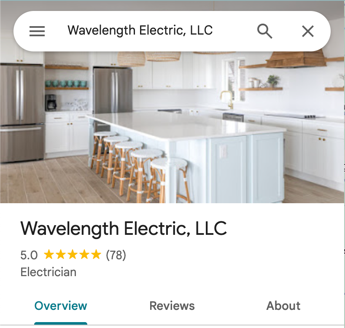The height and width of the screenshot is (328, 345).
Task: Click the third rating star
Action: click(73, 255)
